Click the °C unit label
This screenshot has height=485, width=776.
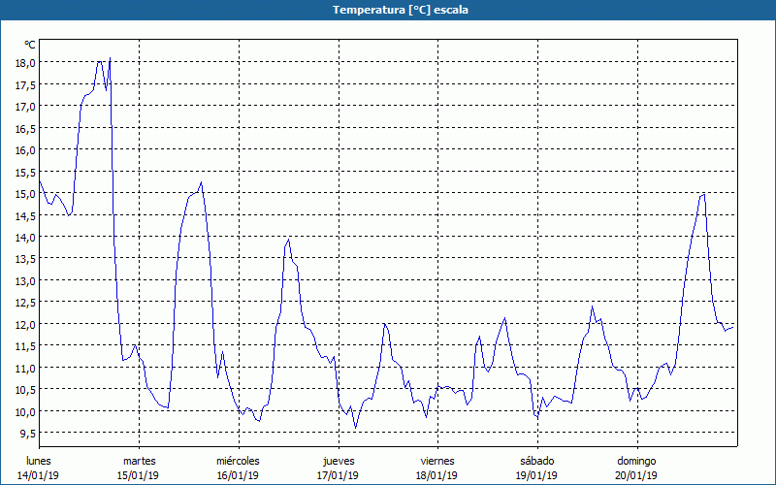click(x=30, y=45)
